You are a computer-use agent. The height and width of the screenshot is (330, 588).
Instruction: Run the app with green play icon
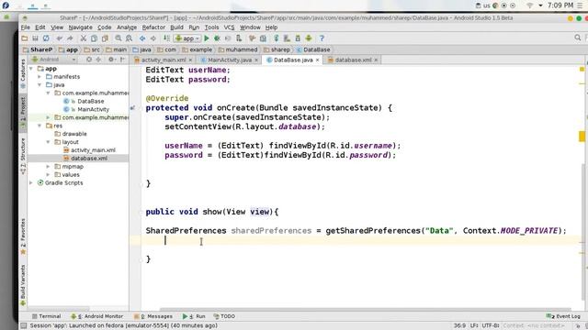[x=207, y=38]
